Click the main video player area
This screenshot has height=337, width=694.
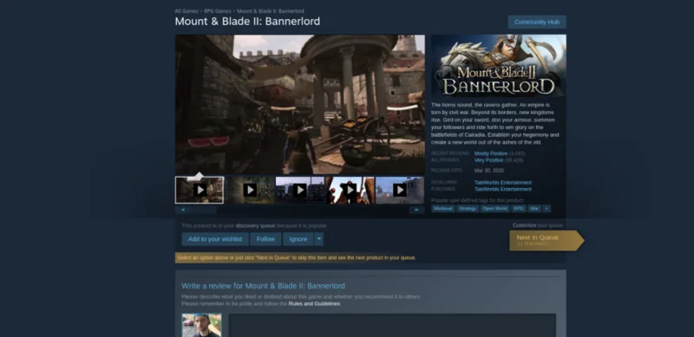click(300, 104)
